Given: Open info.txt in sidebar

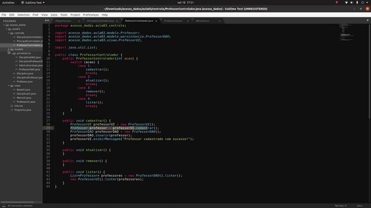Looking at the screenshot, I should (19, 106).
